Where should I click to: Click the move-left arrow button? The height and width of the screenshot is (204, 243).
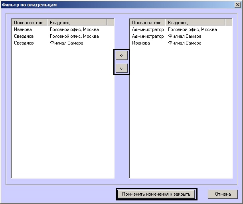pos(122,68)
